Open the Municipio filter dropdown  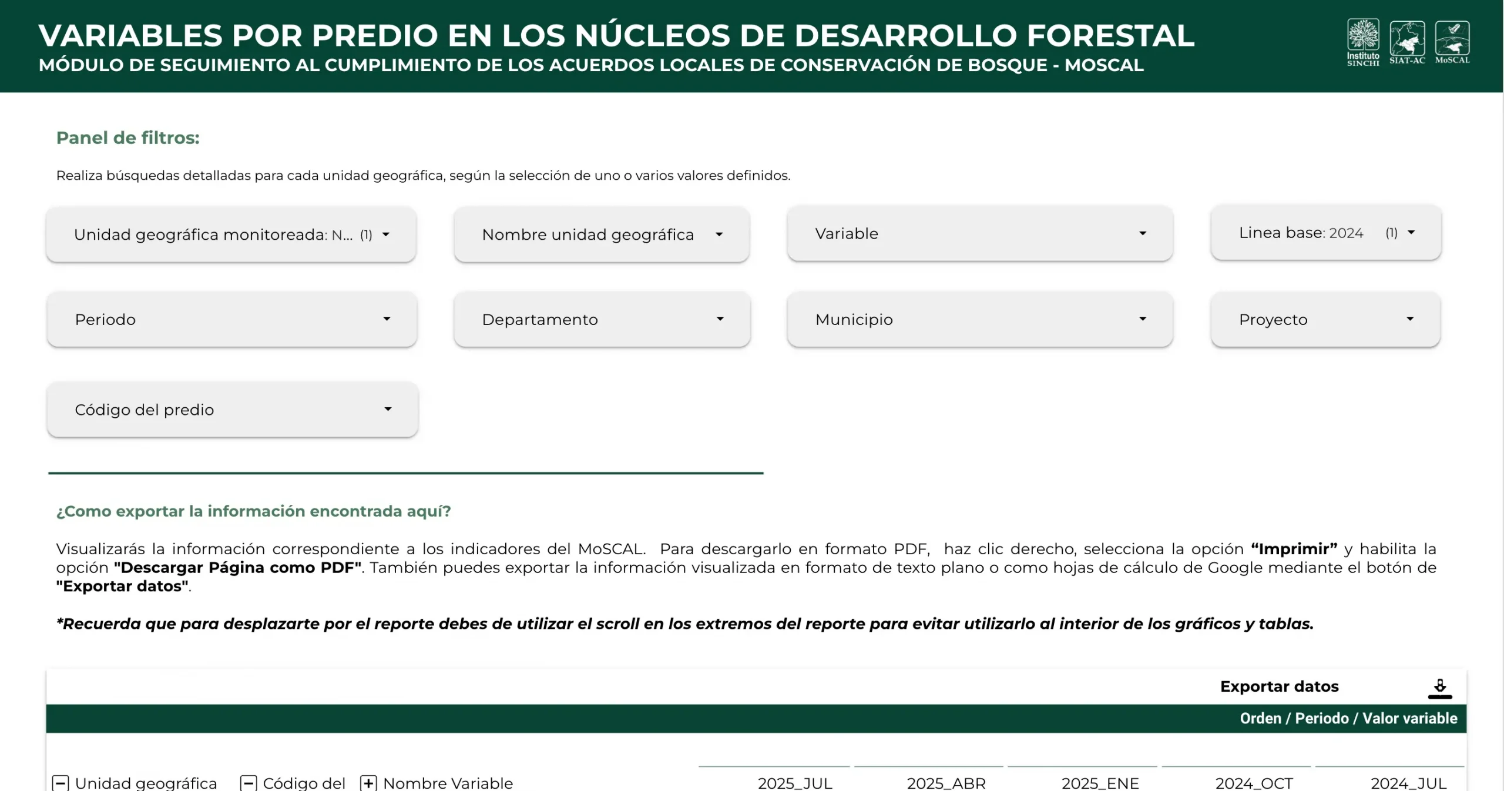979,319
